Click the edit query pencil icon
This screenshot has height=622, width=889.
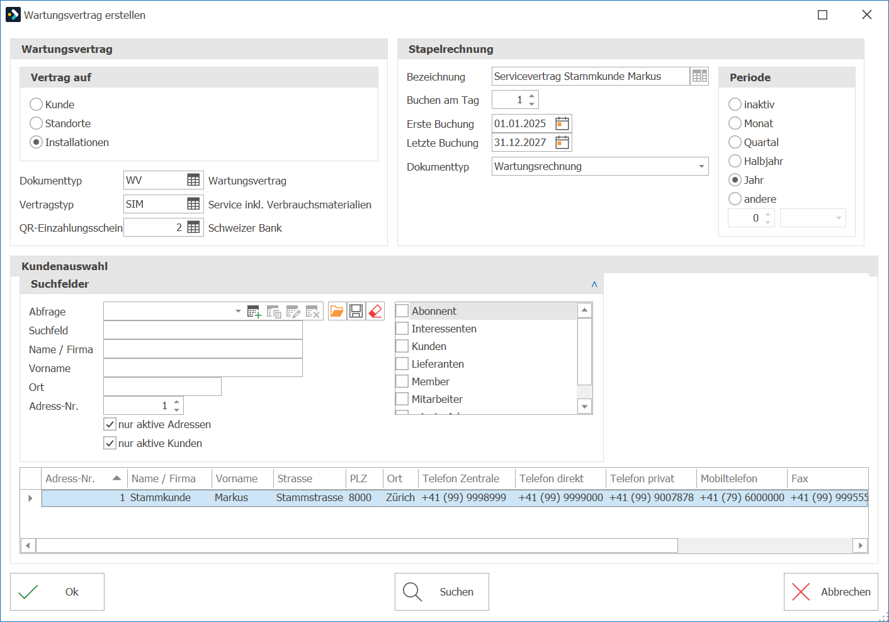pos(293,312)
